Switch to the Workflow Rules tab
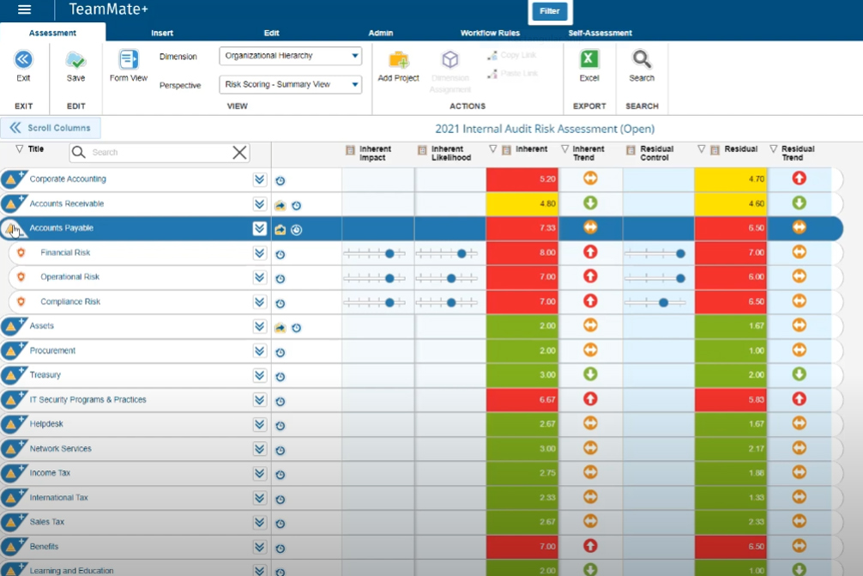 [490, 33]
